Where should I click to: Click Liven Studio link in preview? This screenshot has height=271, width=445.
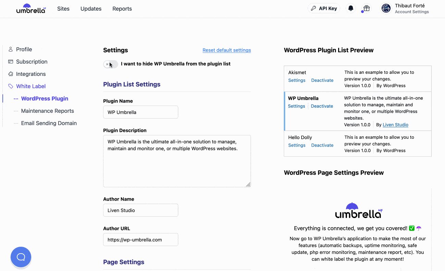point(395,125)
